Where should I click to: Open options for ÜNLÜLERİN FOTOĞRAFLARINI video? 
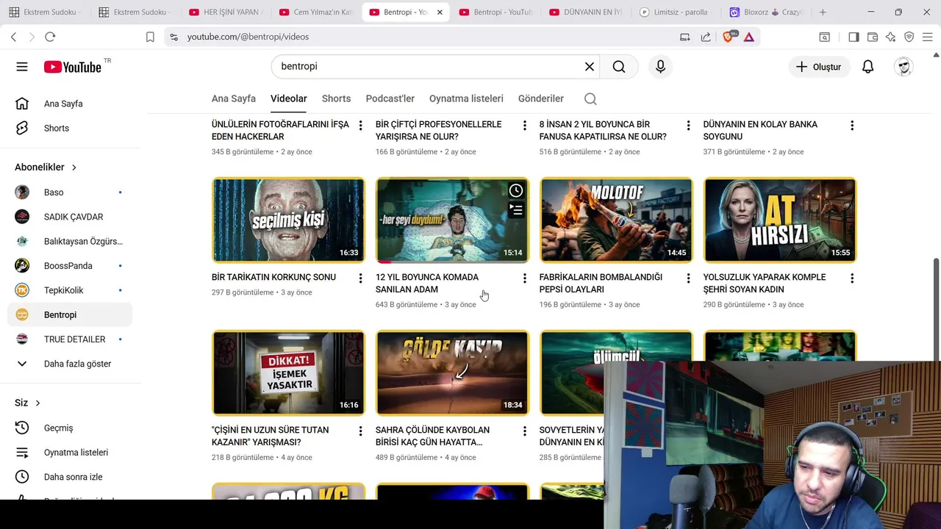360,126
